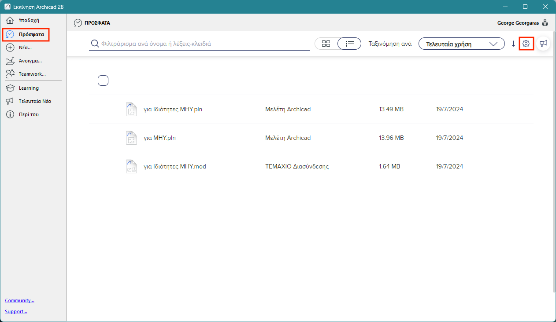The width and height of the screenshot is (556, 322).
Task: Click the magnifier search icon
Action: (x=94, y=44)
